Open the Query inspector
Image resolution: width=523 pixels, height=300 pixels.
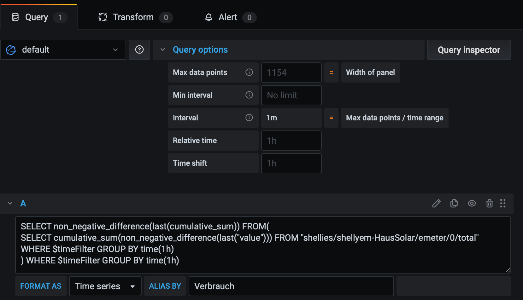469,50
